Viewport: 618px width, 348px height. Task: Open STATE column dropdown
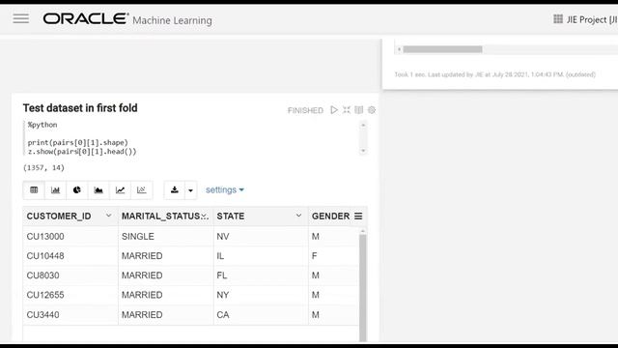(x=298, y=216)
